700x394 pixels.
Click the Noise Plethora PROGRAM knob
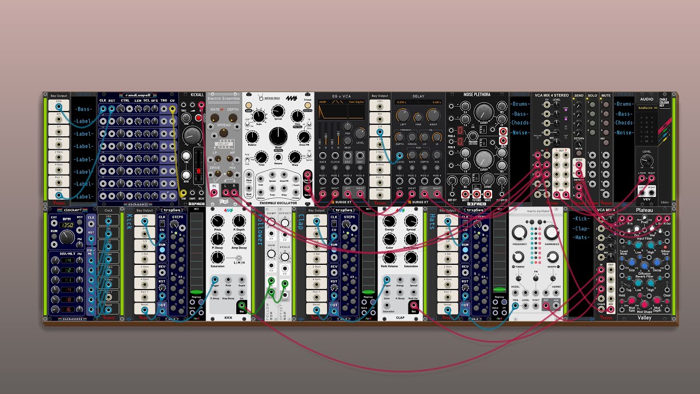point(473,136)
